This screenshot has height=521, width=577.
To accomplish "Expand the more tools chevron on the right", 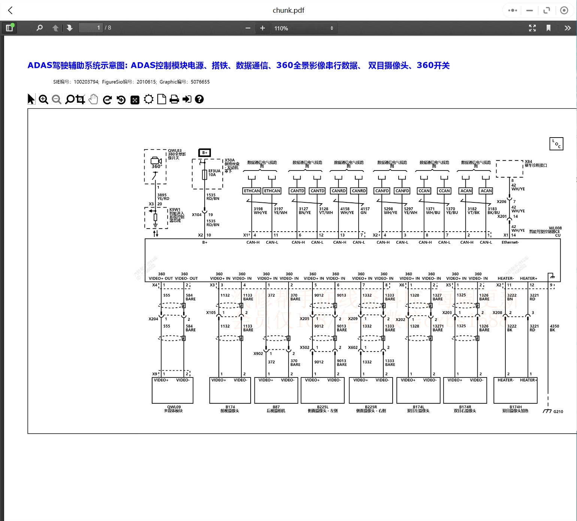I will tap(568, 28).
